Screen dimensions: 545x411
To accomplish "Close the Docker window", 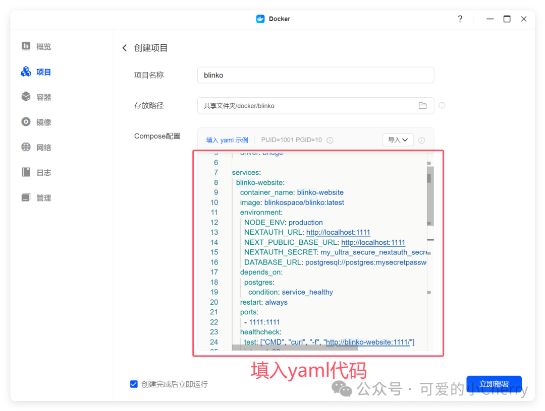I will click(x=523, y=19).
